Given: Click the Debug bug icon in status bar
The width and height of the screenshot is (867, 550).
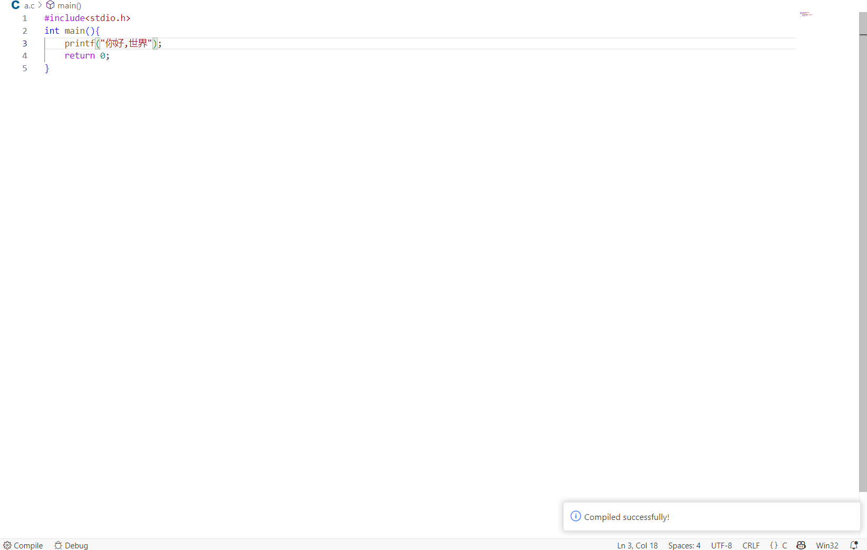Looking at the screenshot, I should tap(58, 545).
